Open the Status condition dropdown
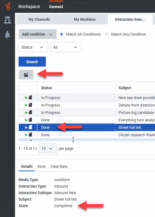This screenshot has height=217, width=155. 33,47
